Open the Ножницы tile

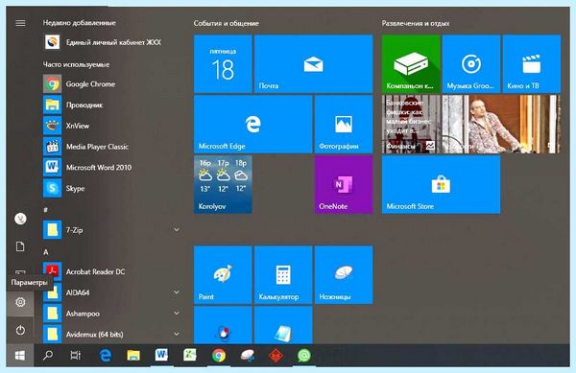point(344,274)
